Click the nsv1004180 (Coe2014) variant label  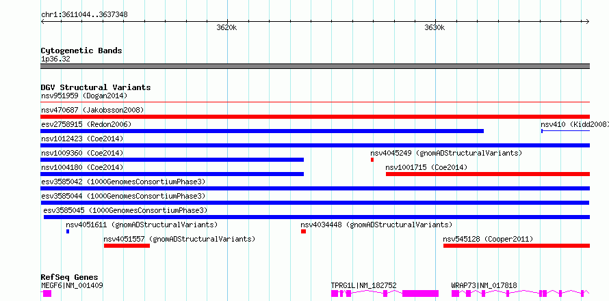82,167
